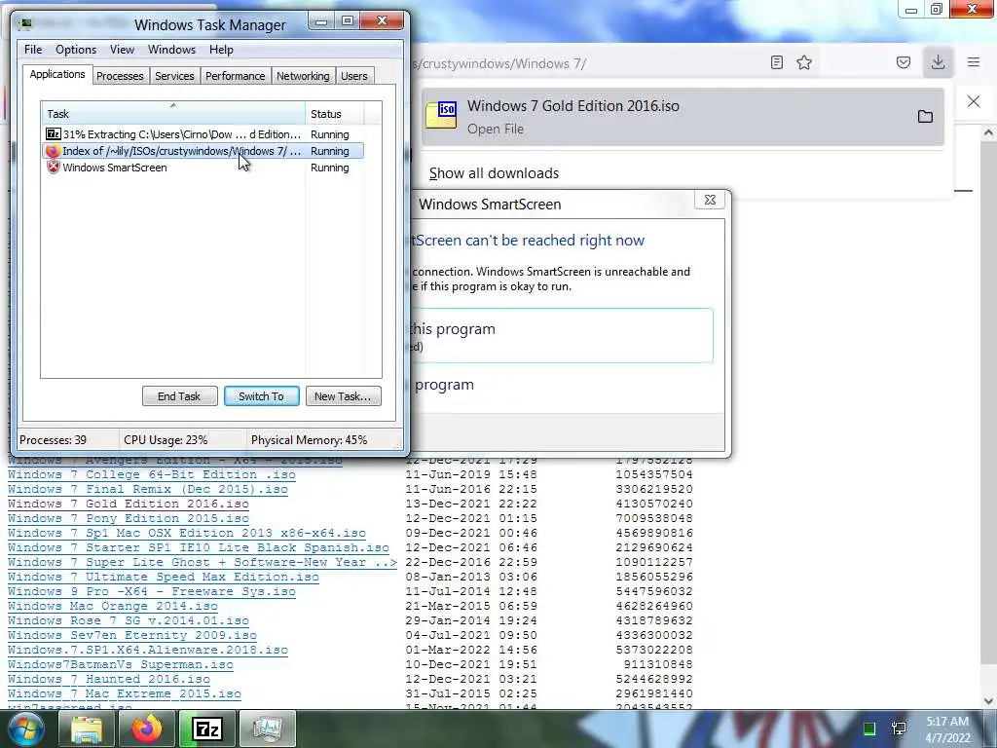Screen dimensions: 997x748
Task: Open Windows 7 Ultimate Speed Max Edition.iso link
Action: tap(164, 577)
